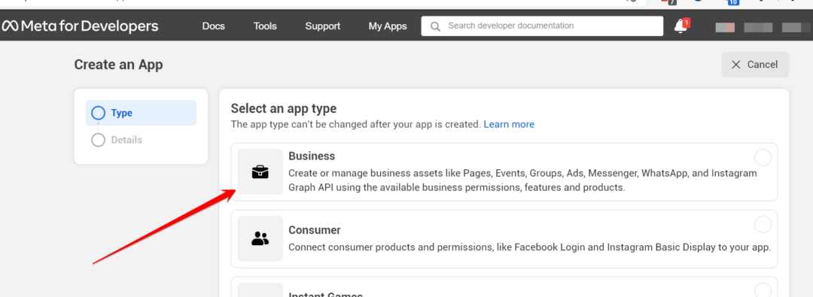Click the search magnifier icon
This screenshot has width=813, height=297.
pos(436,26)
